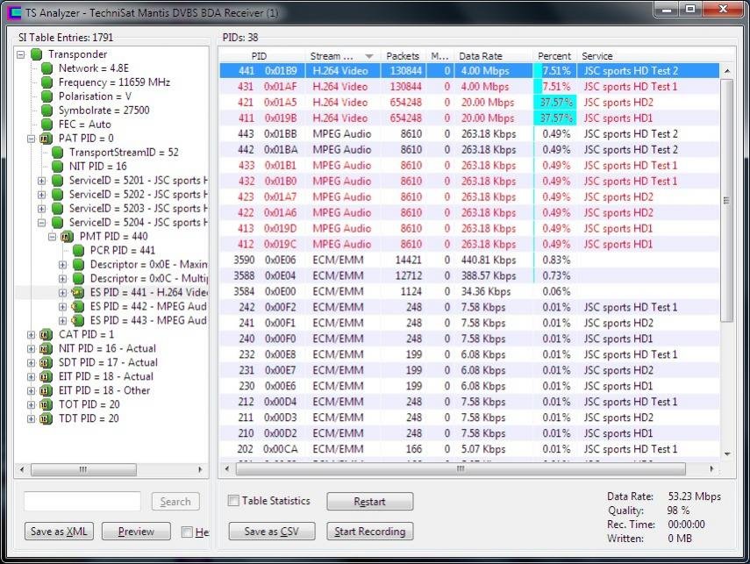750x564 pixels.
Task: Click the green Transponder node icon
Action: pyautogui.click(x=36, y=54)
